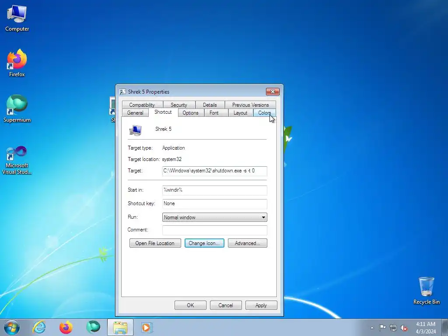Open Windows Media Player from taskbar
Screen dimensions: 448x336
tap(147, 327)
